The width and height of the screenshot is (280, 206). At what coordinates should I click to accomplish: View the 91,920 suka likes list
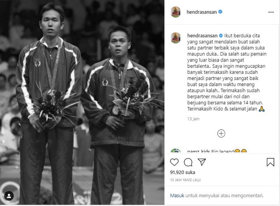[182, 172]
